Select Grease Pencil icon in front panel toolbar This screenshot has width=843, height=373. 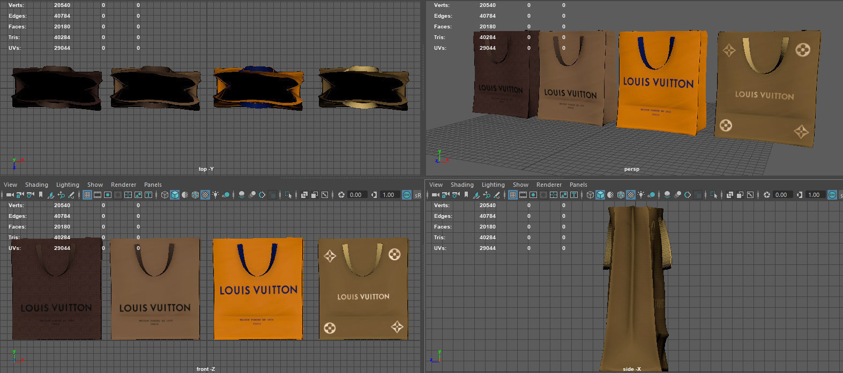pos(71,195)
